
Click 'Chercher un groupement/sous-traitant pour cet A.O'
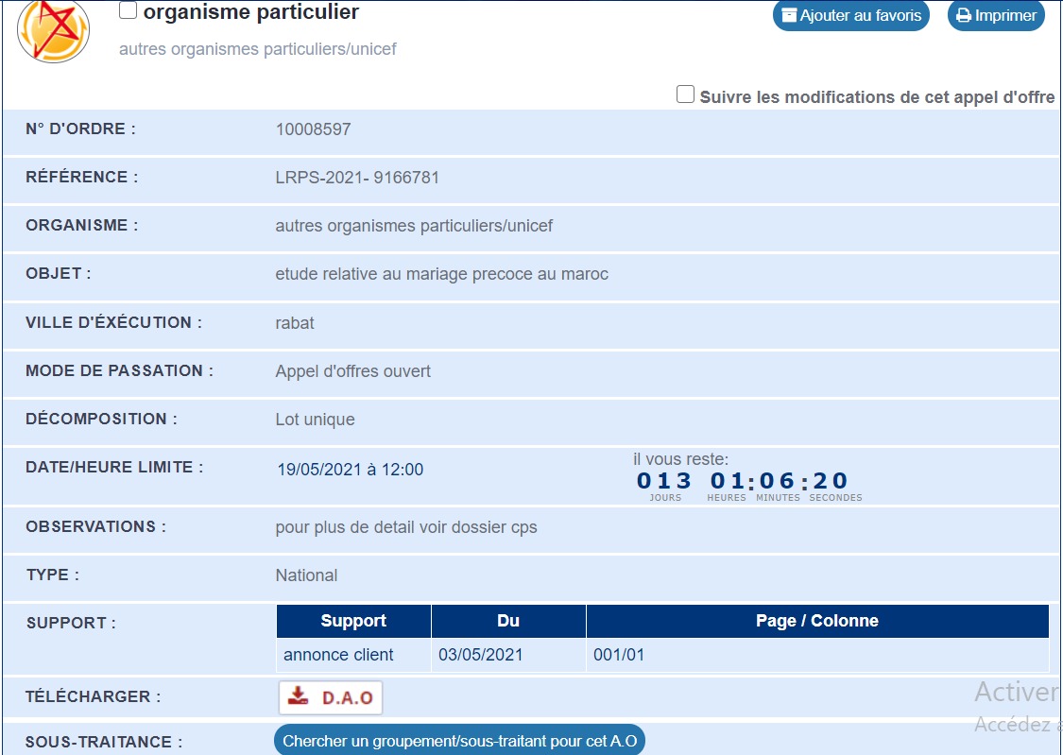click(459, 742)
